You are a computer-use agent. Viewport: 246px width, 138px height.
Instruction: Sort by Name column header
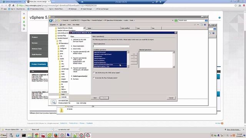(103, 28)
